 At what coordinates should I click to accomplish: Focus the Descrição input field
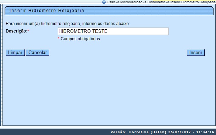tap(113, 31)
